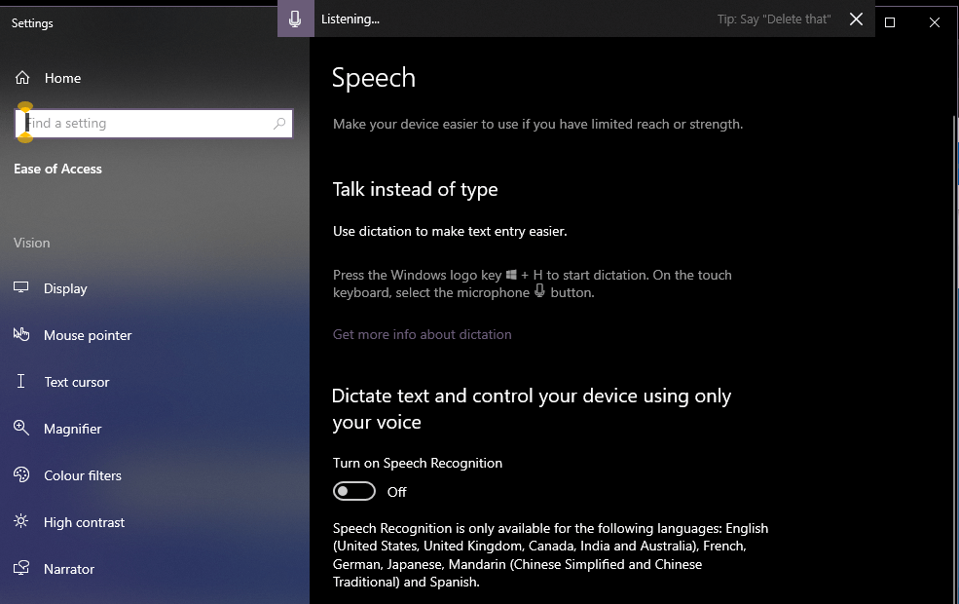Go to Narrator settings
Image resolution: width=959 pixels, height=604 pixels.
coord(69,569)
